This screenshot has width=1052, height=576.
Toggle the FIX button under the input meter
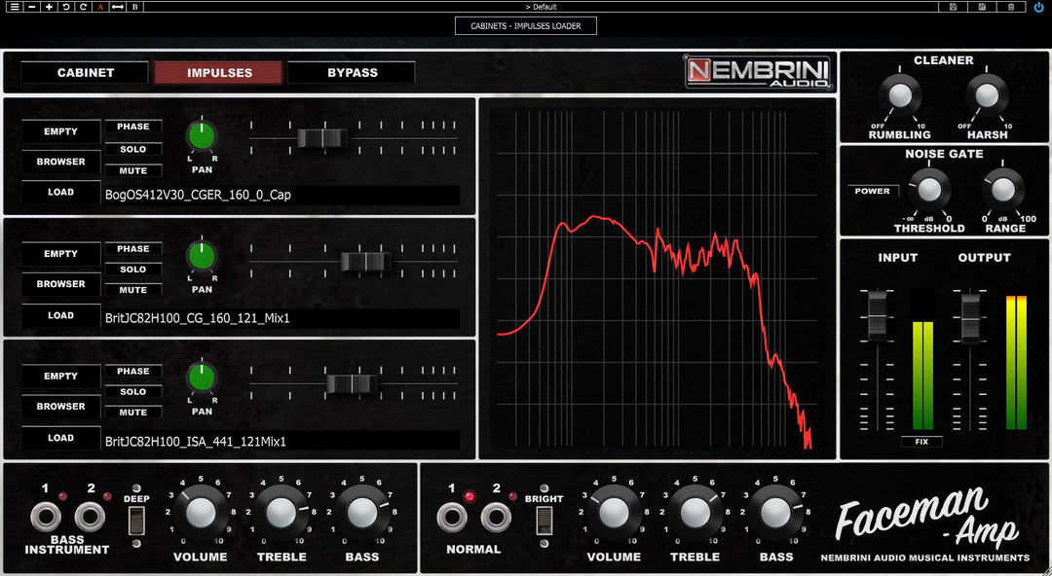coord(921,441)
